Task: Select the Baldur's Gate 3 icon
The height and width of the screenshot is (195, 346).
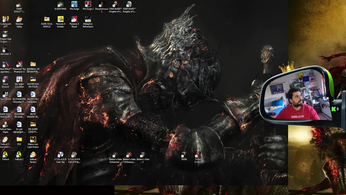Action: (143, 158)
